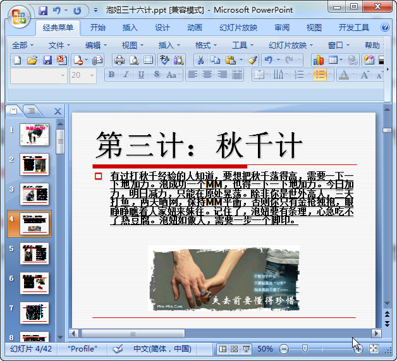Viewport: 397px width, 361px height.
Task: Run spelling check icon
Action: tap(164, 60)
